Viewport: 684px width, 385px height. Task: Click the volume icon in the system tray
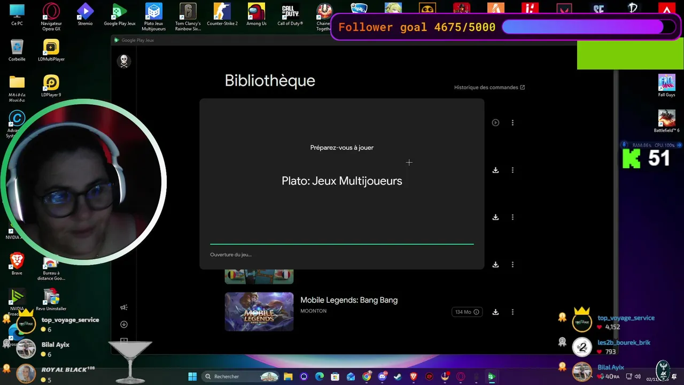(637, 376)
